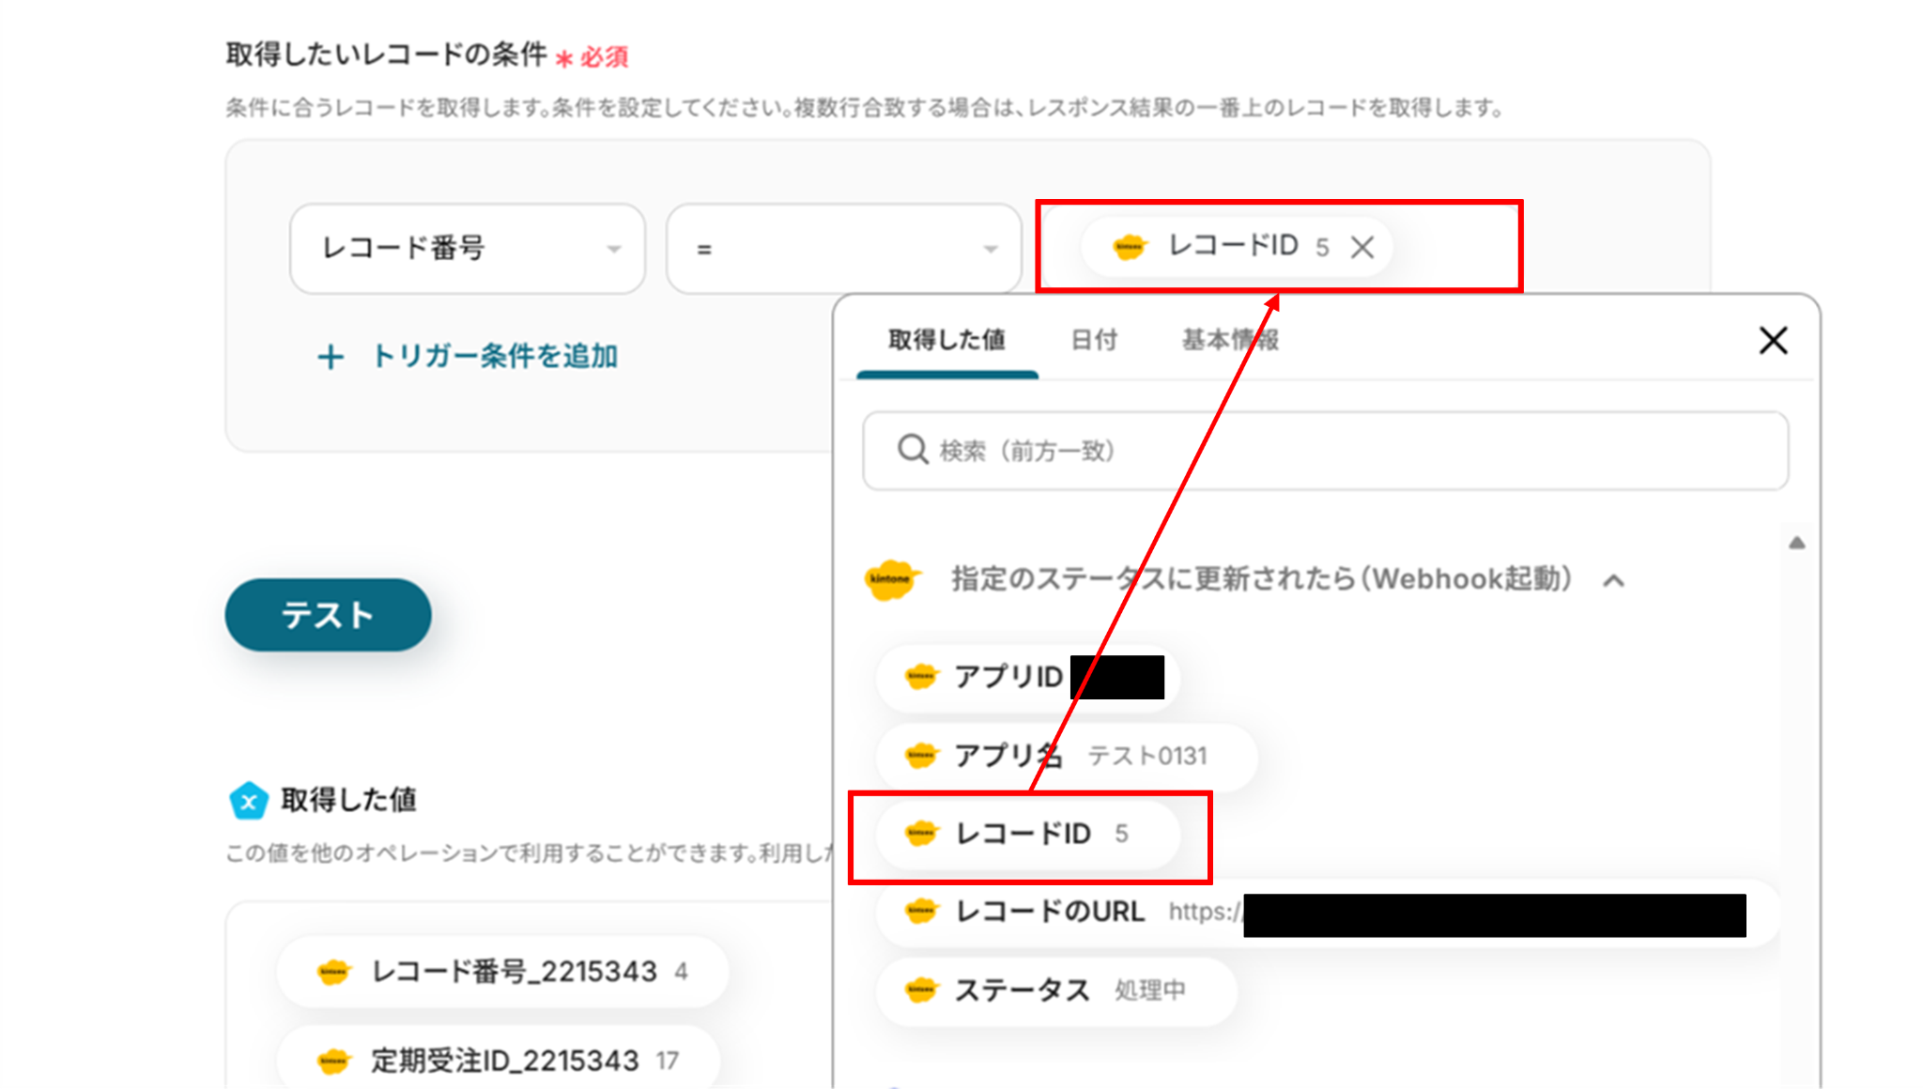Pick the レコードのURL value chip
The width and height of the screenshot is (1923, 1089).
(1052, 912)
